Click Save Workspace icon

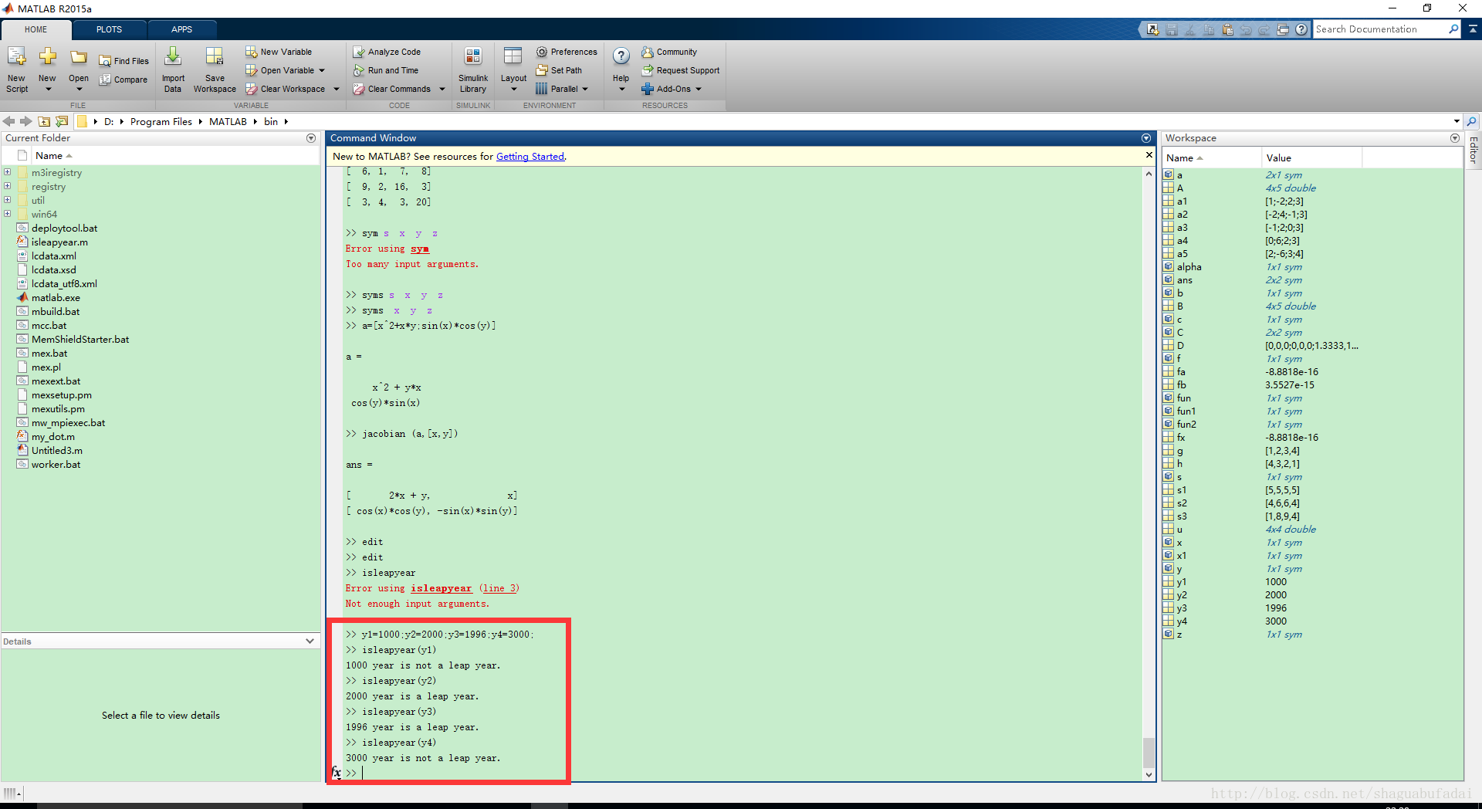[215, 56]
